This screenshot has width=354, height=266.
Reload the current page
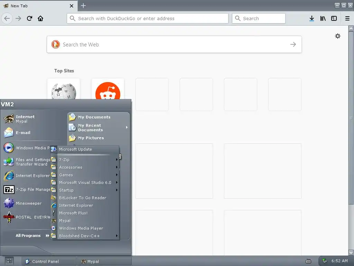pos(29,18)
